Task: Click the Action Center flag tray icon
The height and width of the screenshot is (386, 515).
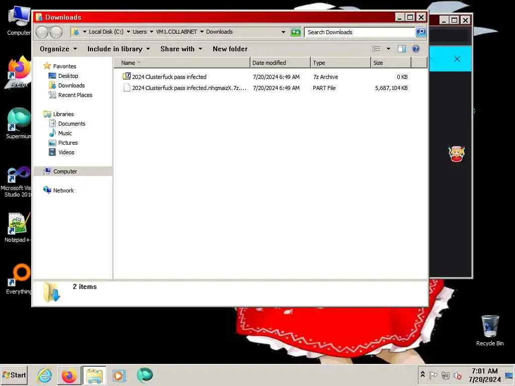Action: [x=433, y=375]
